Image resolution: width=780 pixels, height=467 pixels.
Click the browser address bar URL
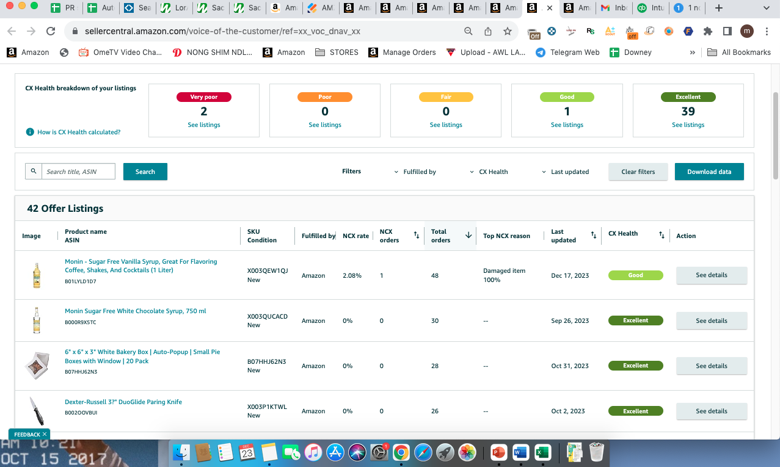[221, 31]
